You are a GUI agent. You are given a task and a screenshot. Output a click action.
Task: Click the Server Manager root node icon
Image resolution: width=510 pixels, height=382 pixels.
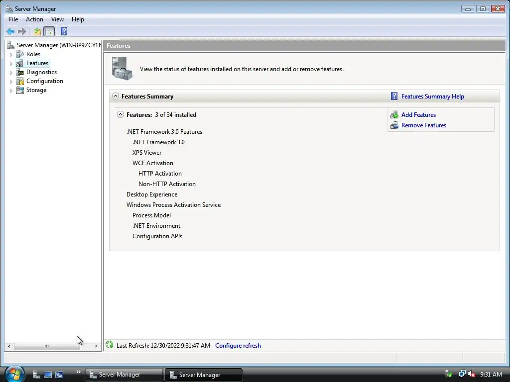(x=10, y=45)
